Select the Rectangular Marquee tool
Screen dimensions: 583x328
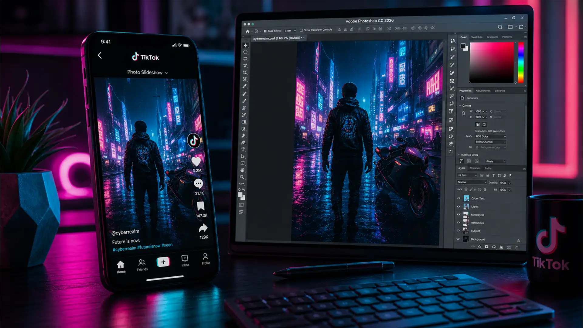[x=245, y=52]
